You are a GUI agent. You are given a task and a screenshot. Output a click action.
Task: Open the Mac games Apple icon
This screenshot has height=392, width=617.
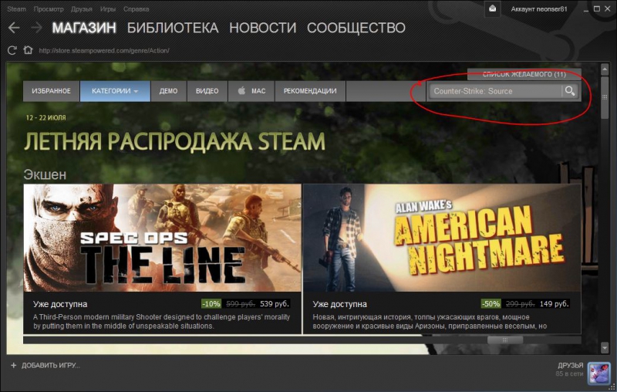tap(241, 91)
